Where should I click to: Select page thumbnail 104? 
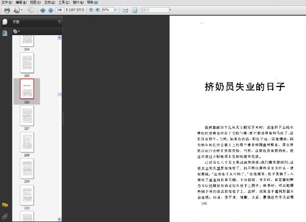tap(27, 41)
